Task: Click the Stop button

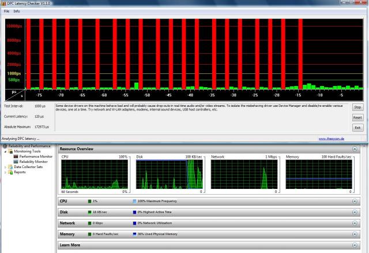Action: (357, 107)
